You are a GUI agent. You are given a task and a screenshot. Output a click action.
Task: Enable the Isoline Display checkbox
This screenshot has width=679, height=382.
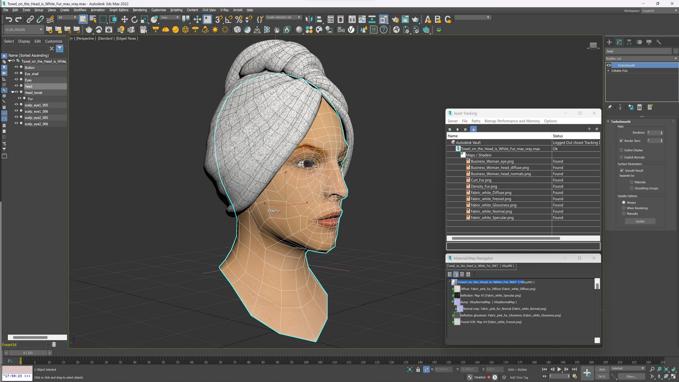[x=621, y=150]
